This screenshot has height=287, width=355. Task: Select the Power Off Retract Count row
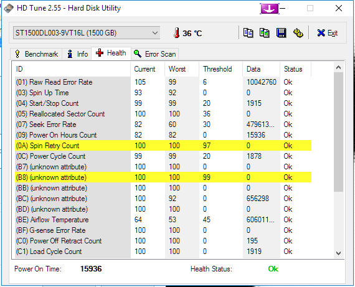pos(163,241)
